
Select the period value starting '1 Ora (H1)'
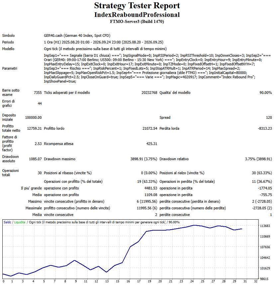104,42
